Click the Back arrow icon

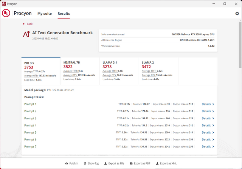click(24, 24)
